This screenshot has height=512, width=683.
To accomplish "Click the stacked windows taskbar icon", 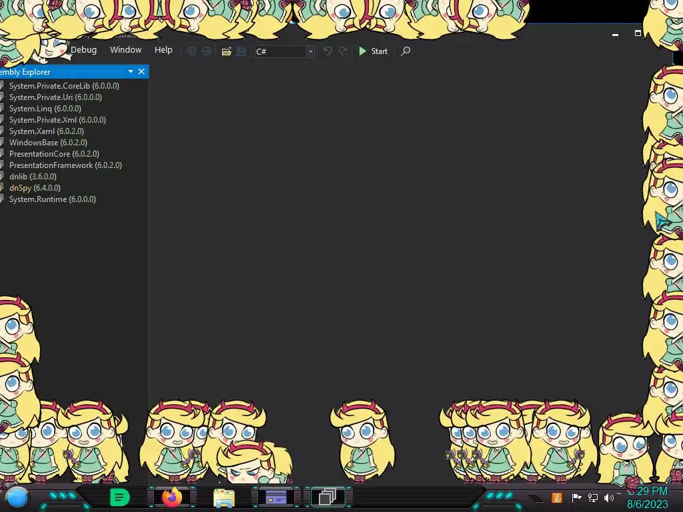I will pos(327,497).
